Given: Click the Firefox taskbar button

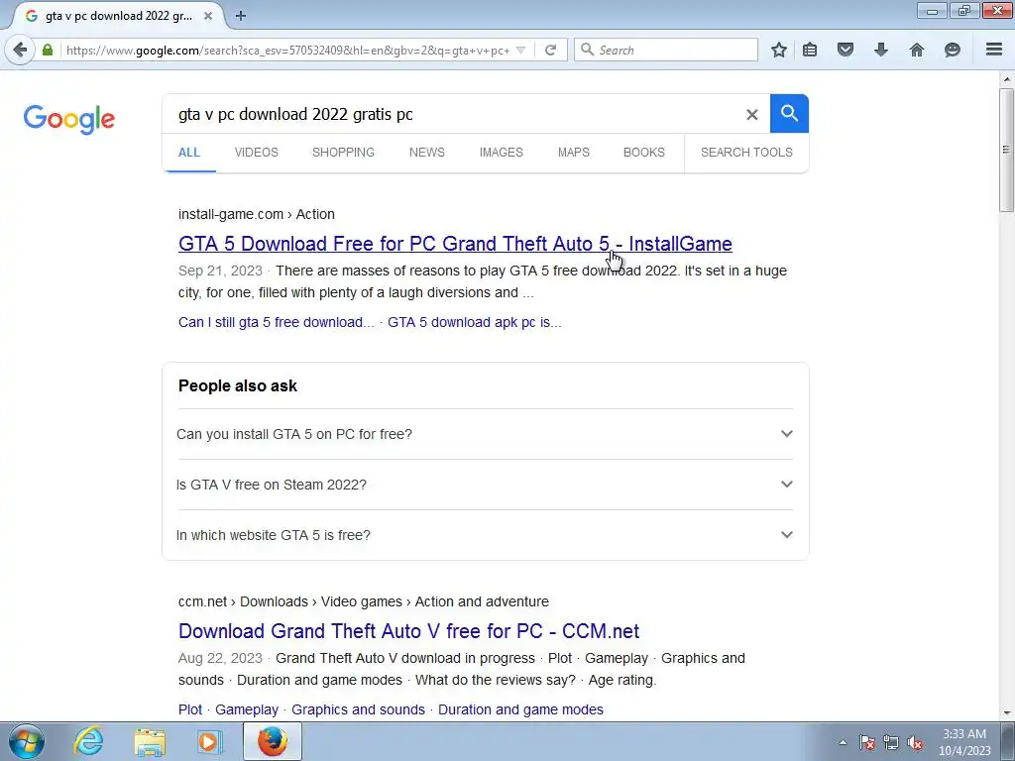Looking at the screenshot, I should tap(273, 741).
